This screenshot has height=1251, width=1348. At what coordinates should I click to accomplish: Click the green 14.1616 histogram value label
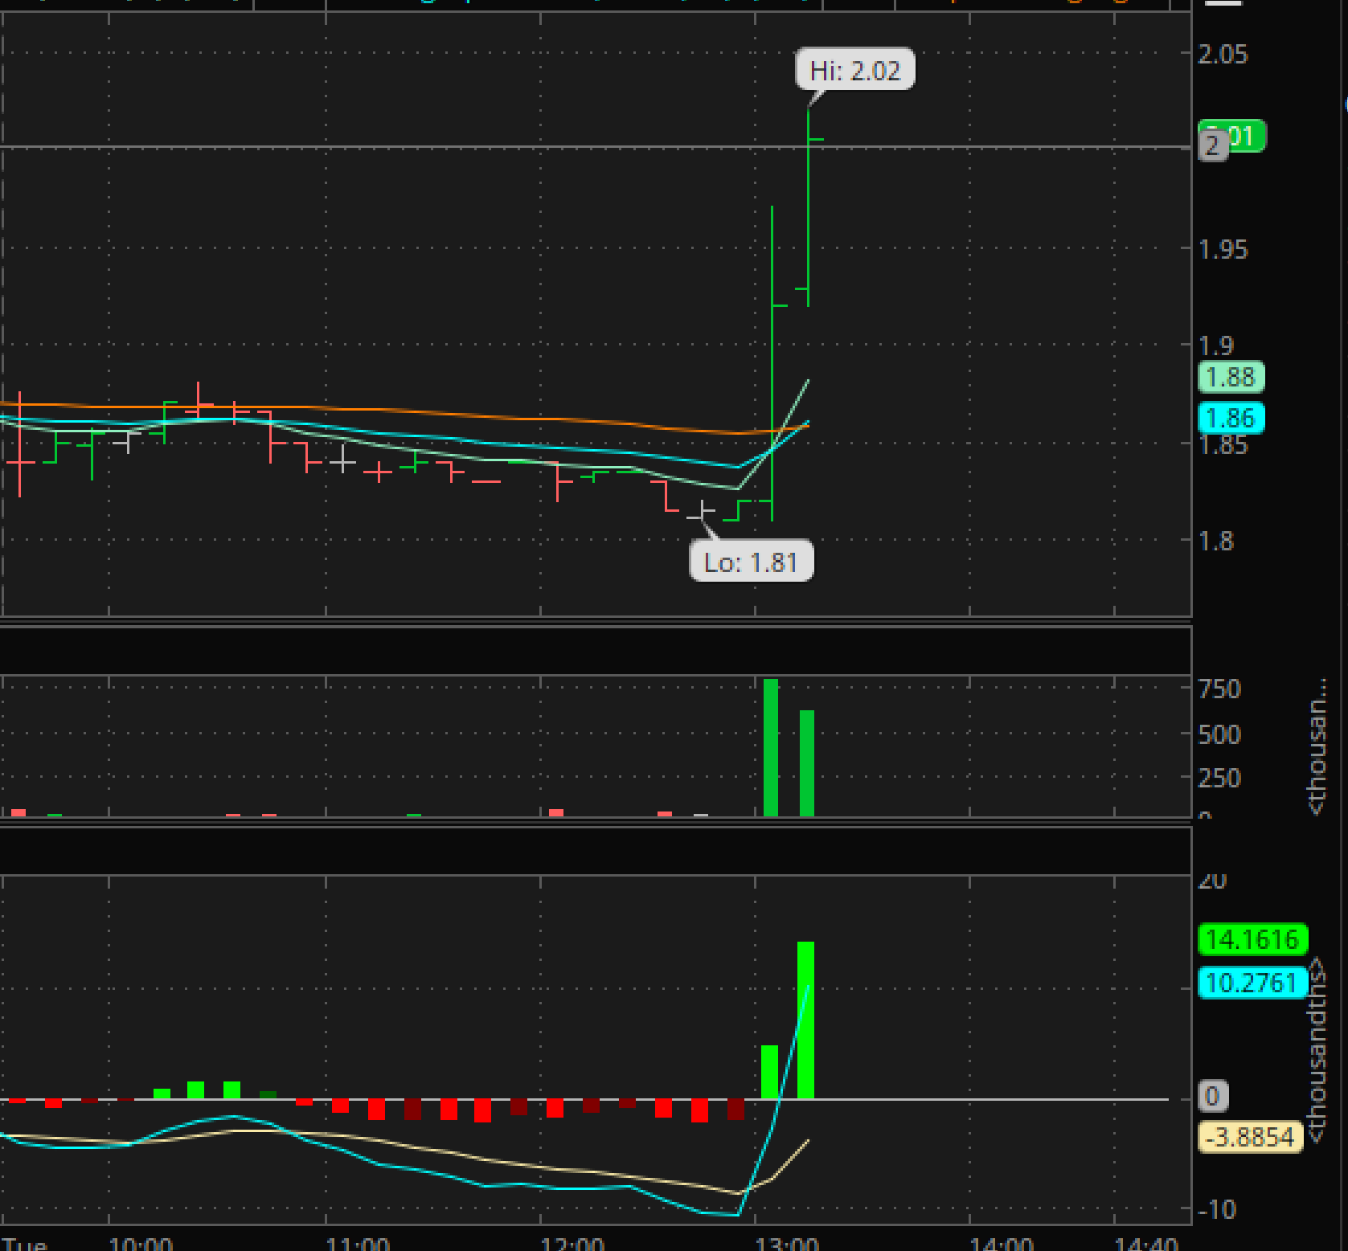coord(1252,938)
